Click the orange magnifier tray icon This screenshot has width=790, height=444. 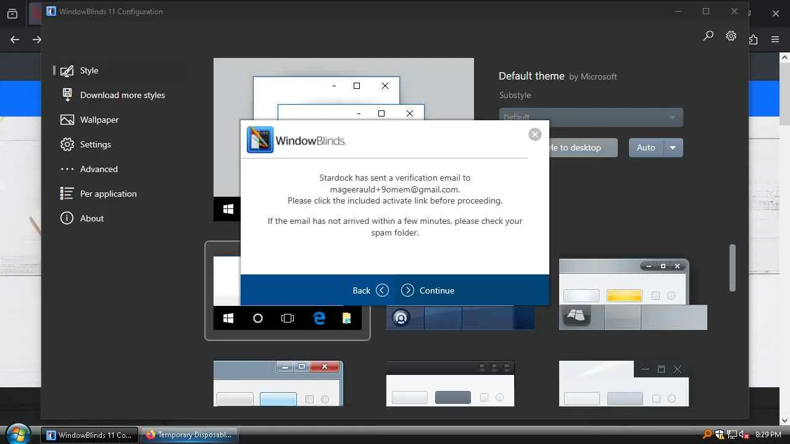[x=707, y=435]
